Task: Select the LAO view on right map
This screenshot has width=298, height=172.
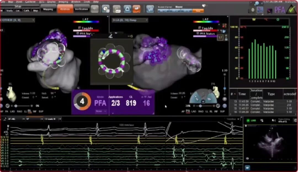Action: click(194, 111)
